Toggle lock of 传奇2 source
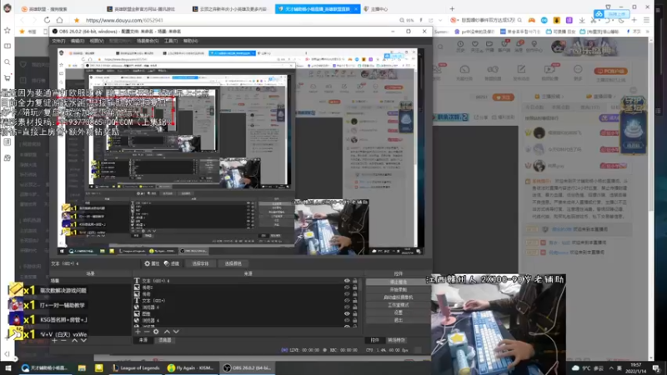This screenshot has height=375, width=667. tap(355, 287)
